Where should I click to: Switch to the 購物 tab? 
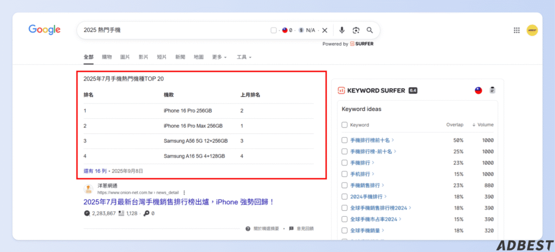point(107,57)
